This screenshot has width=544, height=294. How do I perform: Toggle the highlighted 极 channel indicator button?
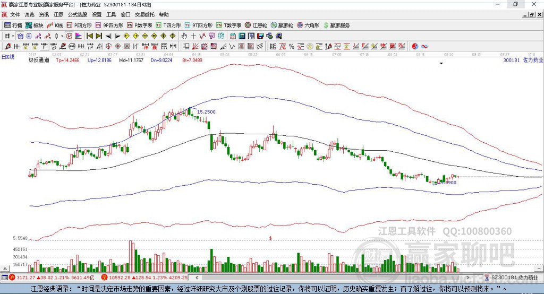click(x=70, y=36)
